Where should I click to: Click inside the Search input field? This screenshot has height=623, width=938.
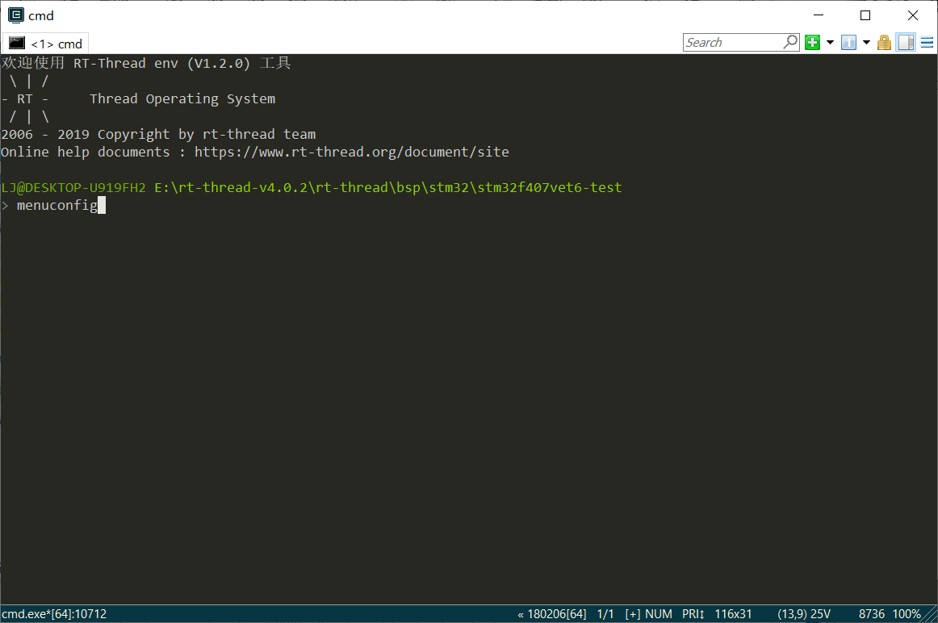coord(731,41)
